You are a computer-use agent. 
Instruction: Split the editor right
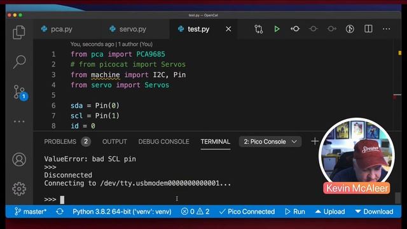(x=368, y=29)
